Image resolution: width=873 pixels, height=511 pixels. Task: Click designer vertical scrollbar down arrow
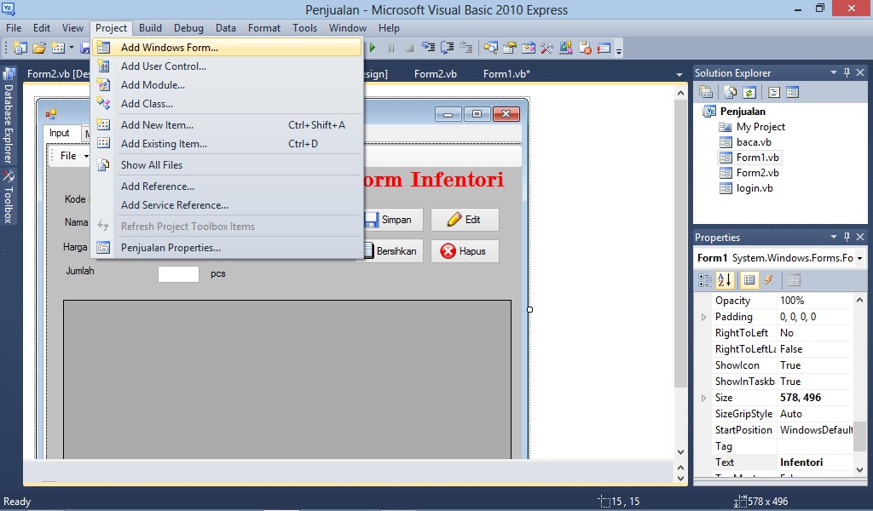click(680, 452)
